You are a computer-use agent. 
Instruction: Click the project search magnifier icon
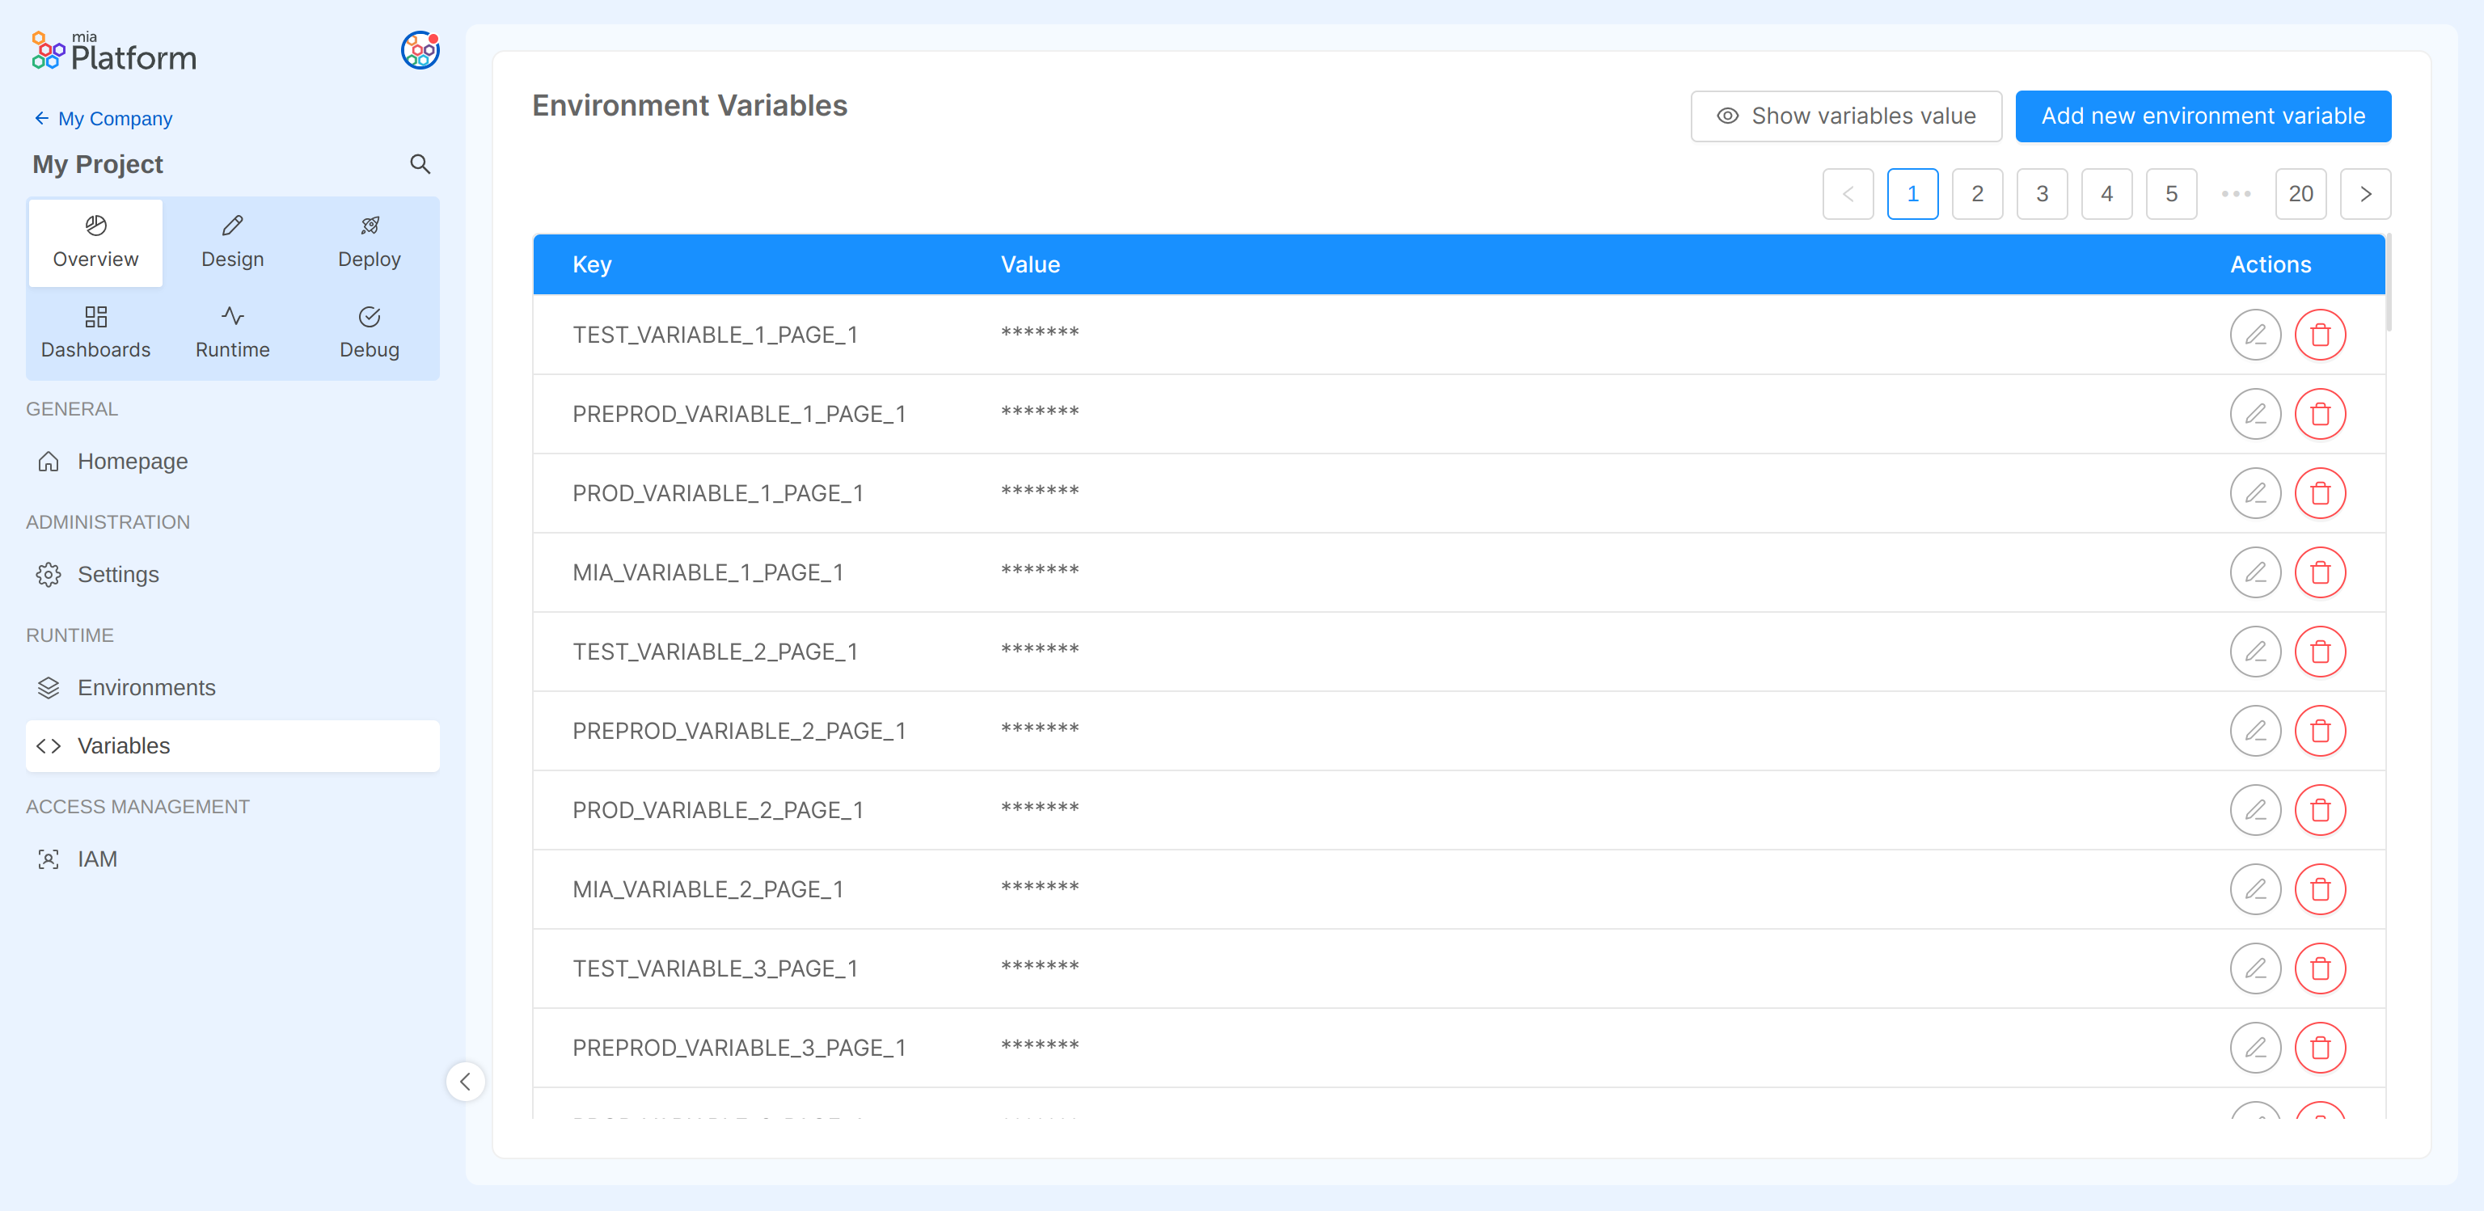click(420, 164)
